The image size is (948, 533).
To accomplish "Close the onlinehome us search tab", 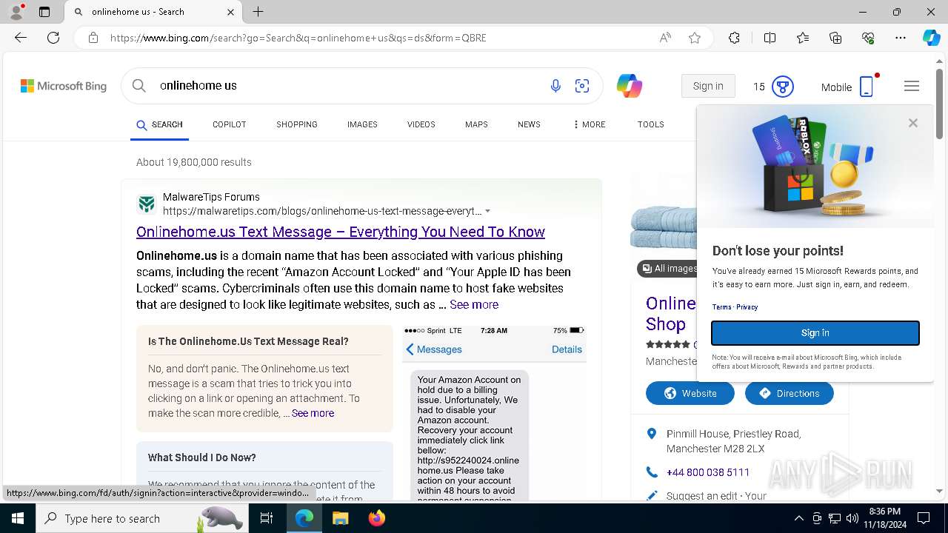I will [x=230, y=12].
